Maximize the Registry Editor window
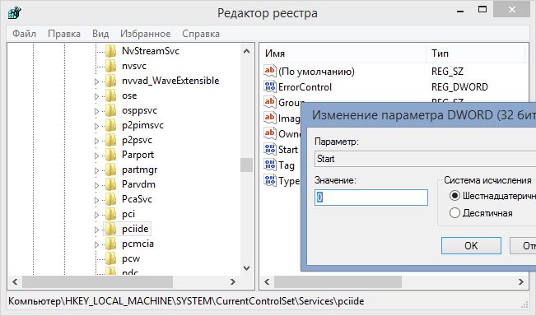The width and height of the screenshot is (536, 316). [x=482, y=10]
